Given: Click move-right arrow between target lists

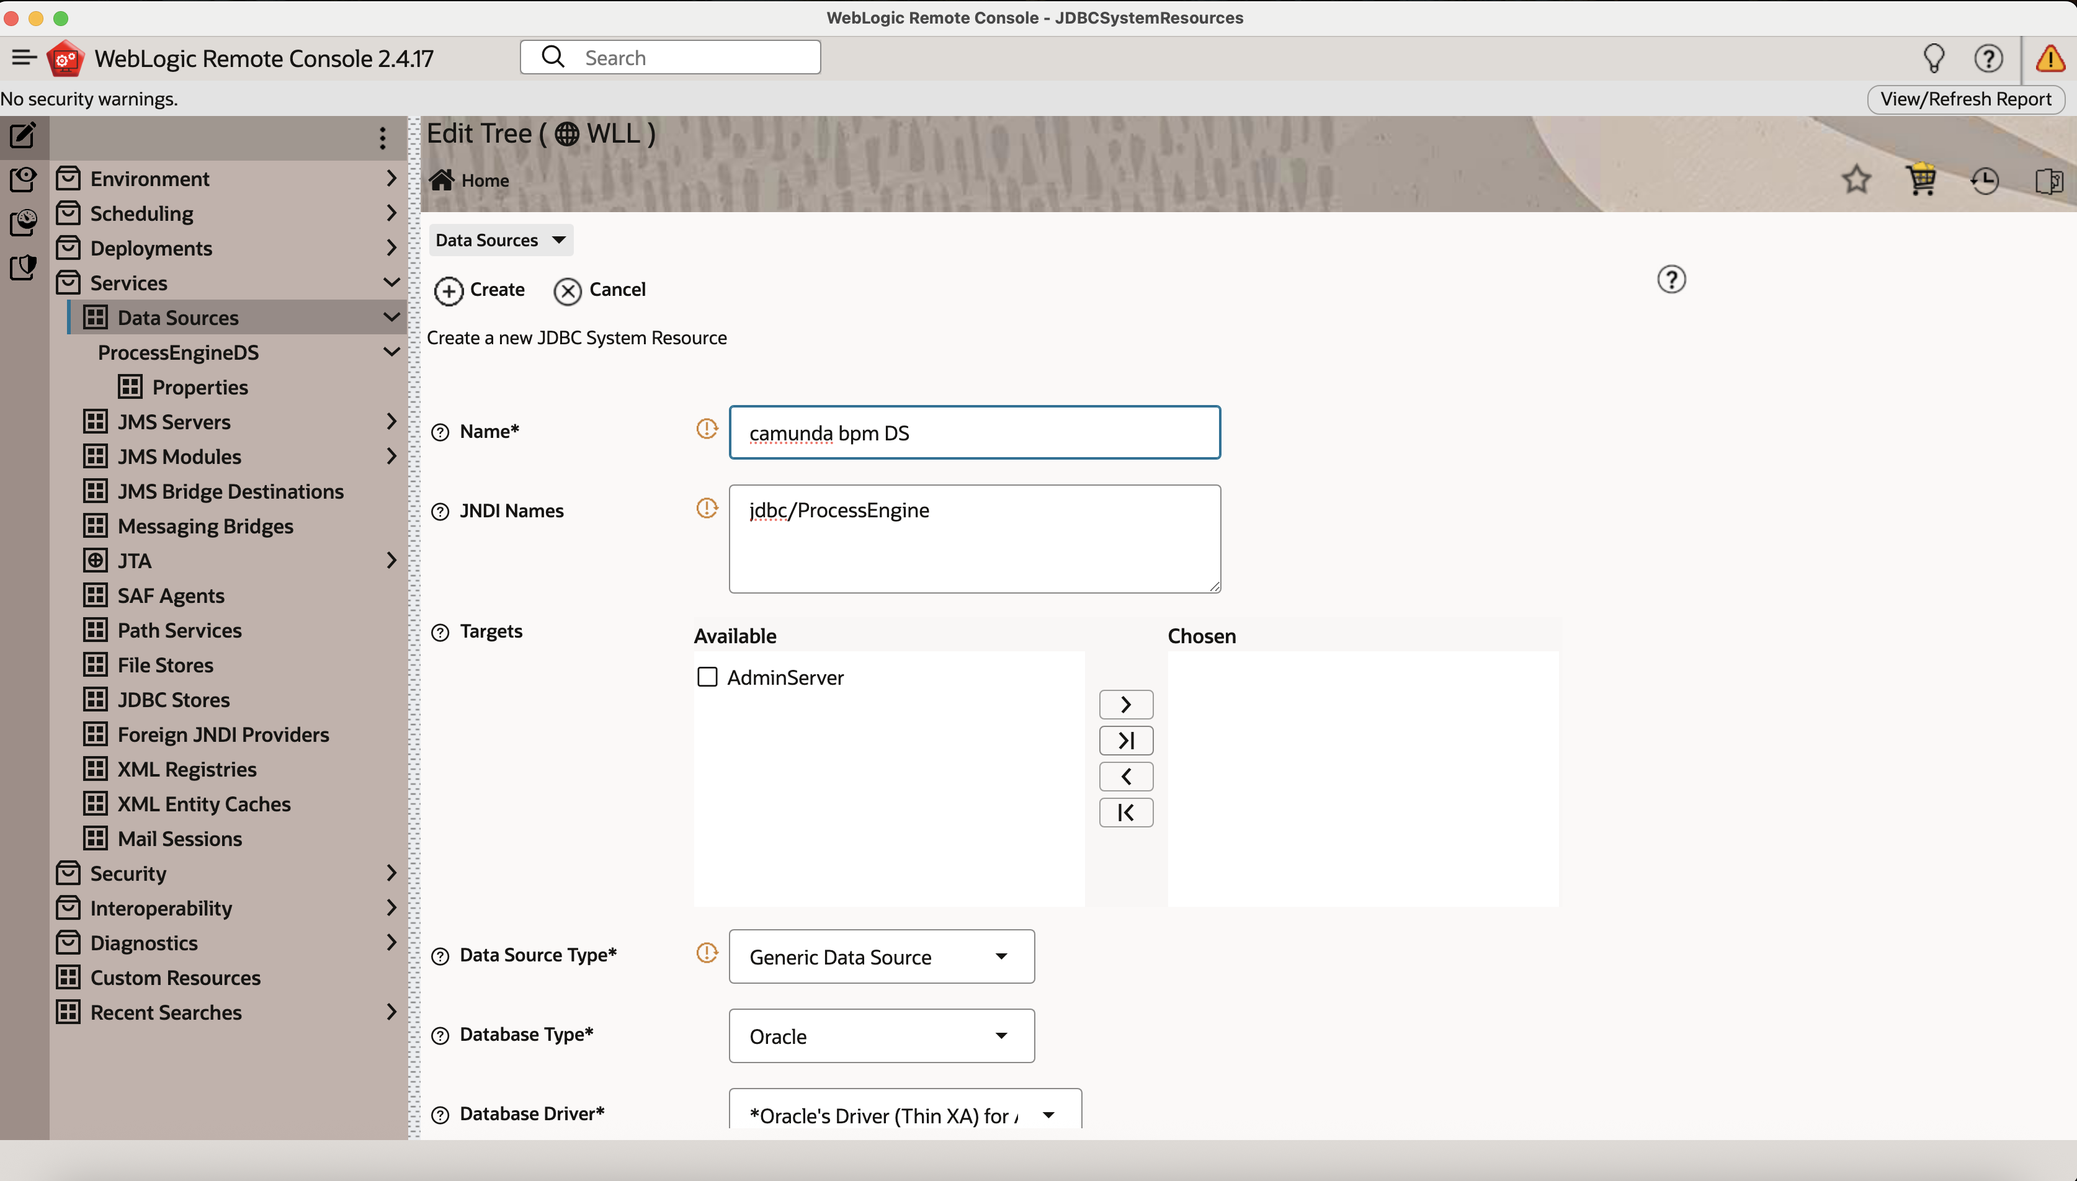Looking at the screenshot, I should click(1126, 704).
